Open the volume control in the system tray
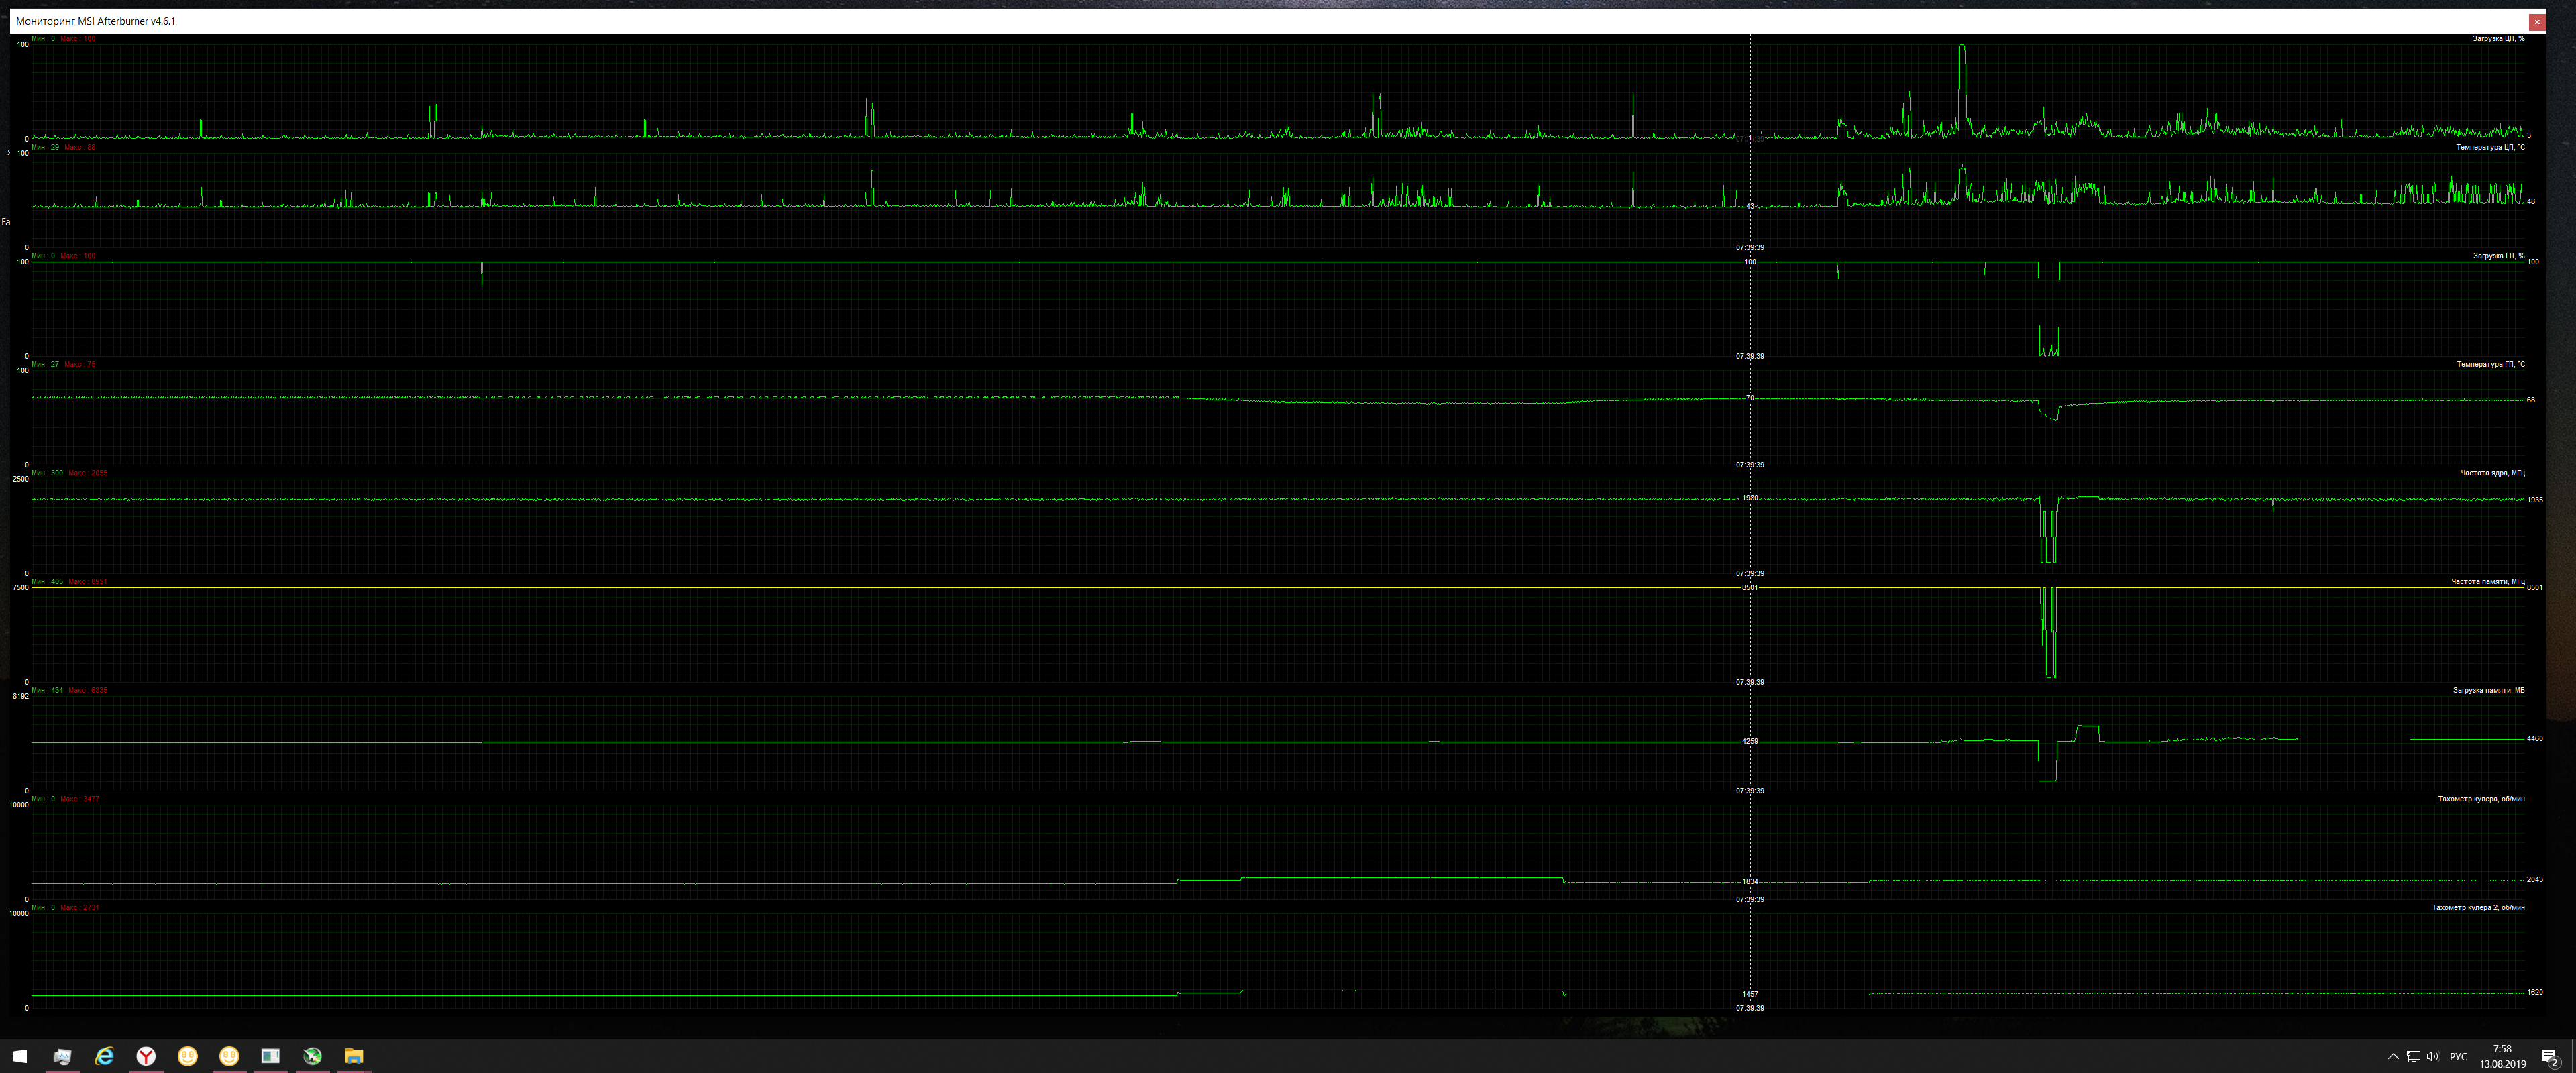The width and height of the screenshot is (2576, 1073). click(x=2432, y=1056)
